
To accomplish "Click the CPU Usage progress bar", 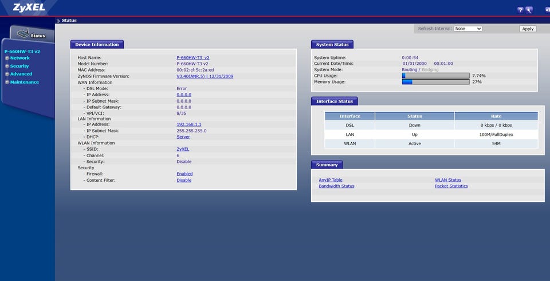I will [x=435, y=76].
